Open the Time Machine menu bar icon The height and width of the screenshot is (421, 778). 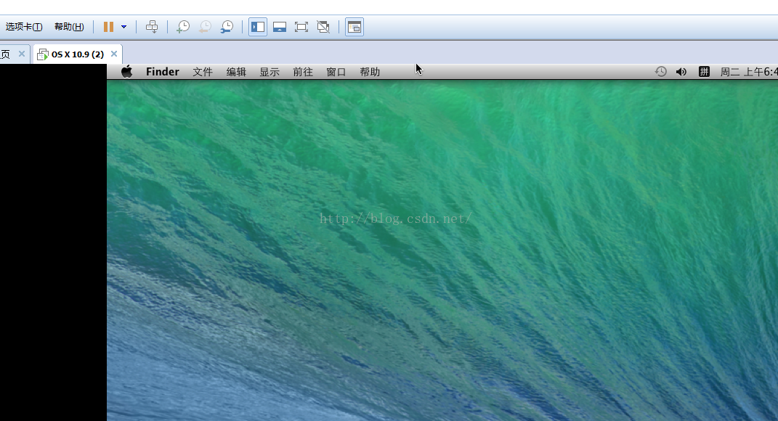point(660,72)
